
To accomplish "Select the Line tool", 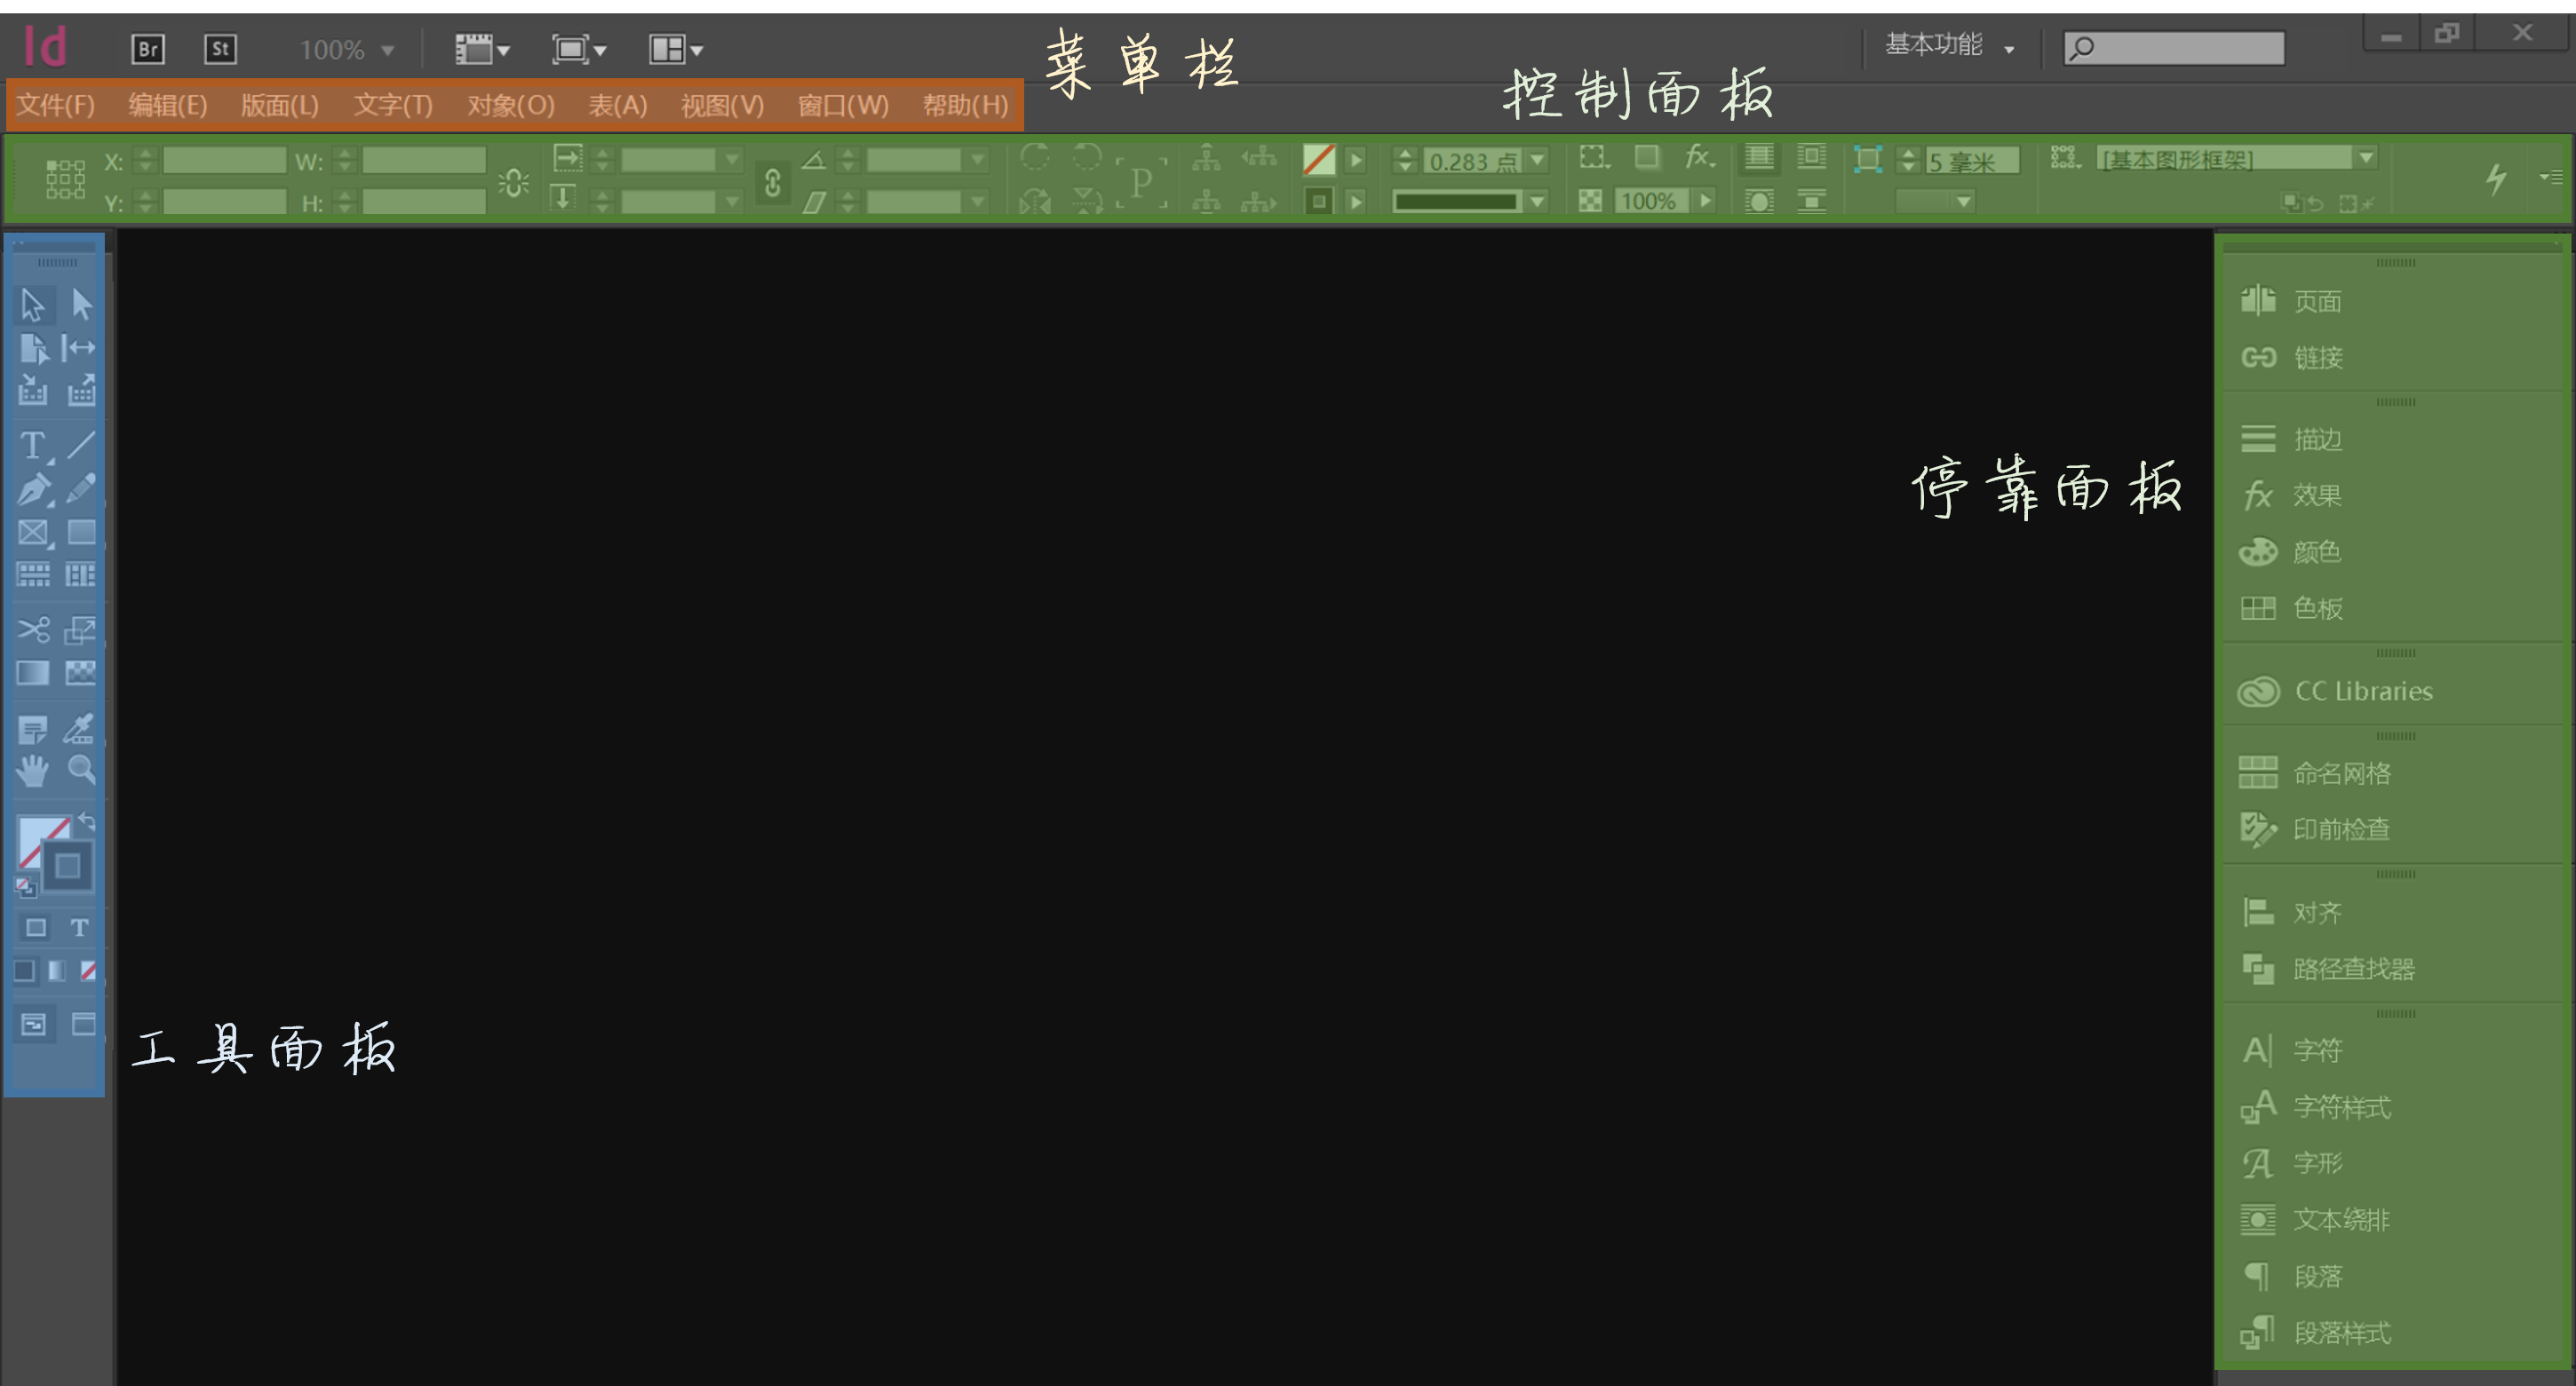I will coord(81,445).
